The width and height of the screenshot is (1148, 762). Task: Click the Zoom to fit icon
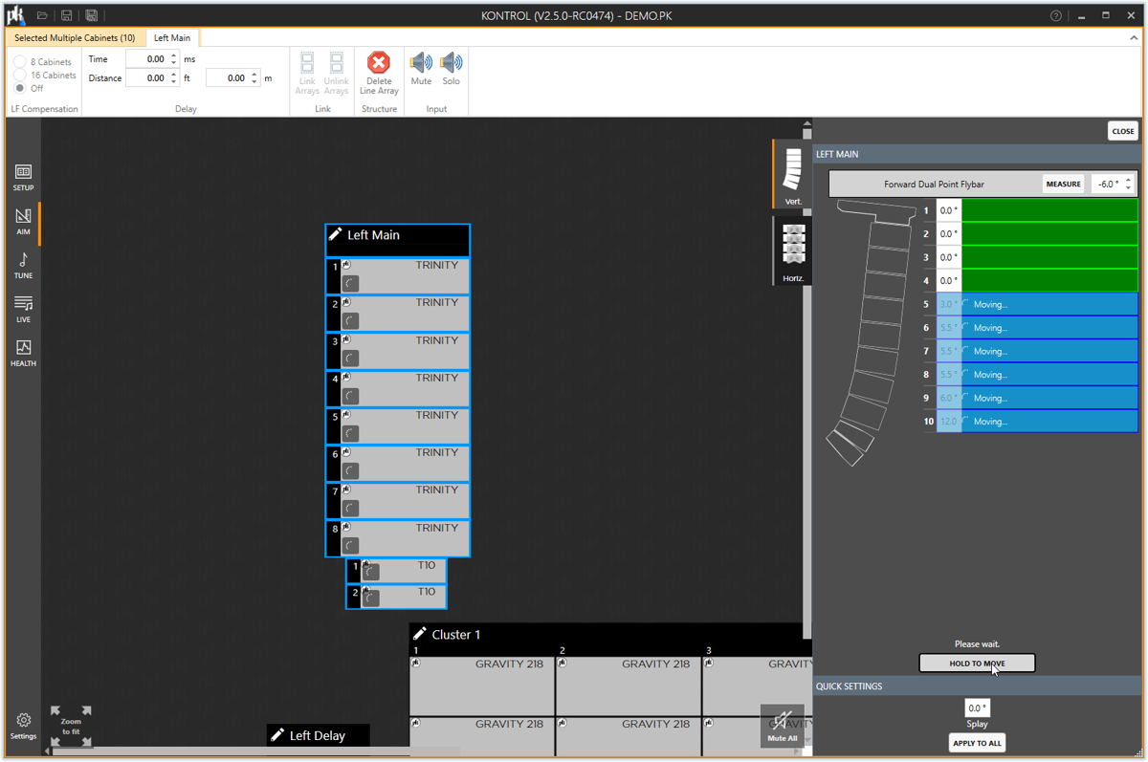coord(71,727)
